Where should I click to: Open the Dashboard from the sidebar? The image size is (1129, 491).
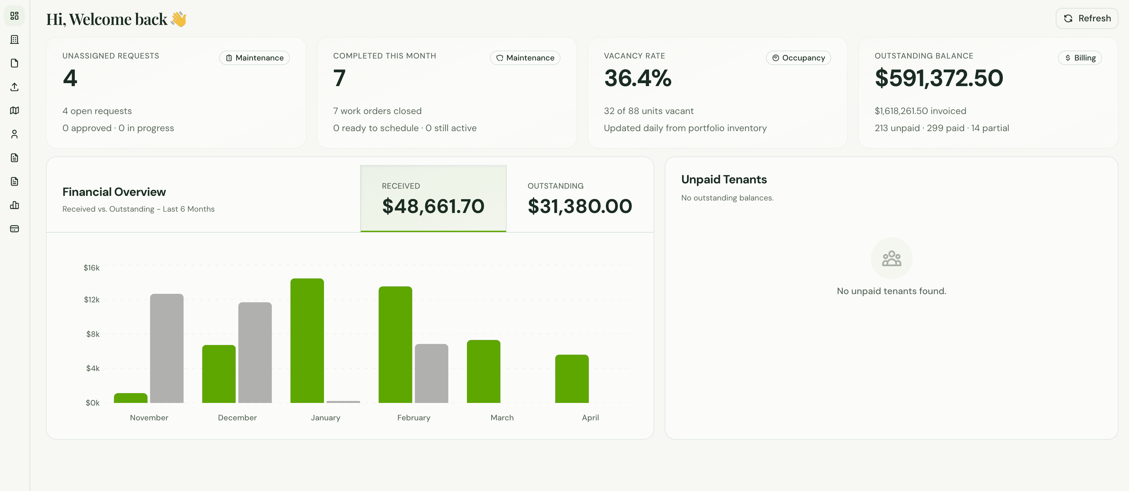14,16
